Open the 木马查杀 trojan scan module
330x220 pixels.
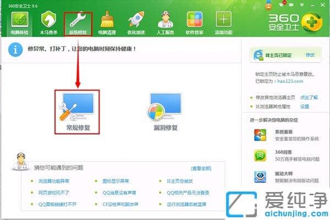pyautogui.click(x=48, y=24)
